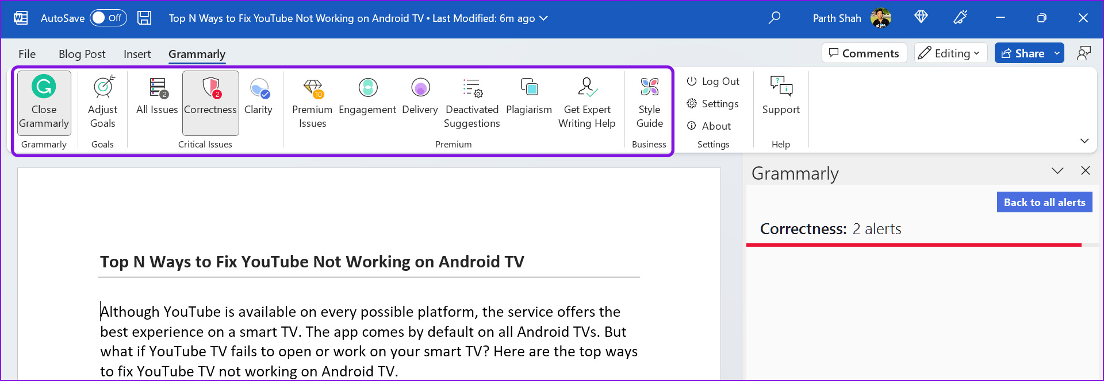1104x381 pixels.
Task: Click the Correctness: 2 alerts heading
Action: pyautogui.click(x=830, y=229)
